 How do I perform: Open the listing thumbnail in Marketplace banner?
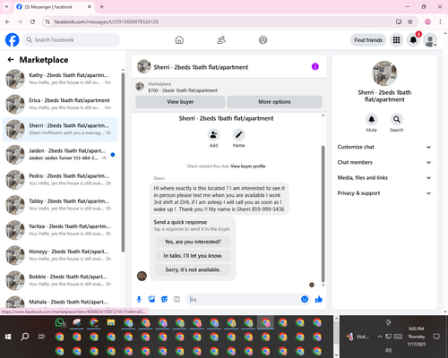point(140,87)
